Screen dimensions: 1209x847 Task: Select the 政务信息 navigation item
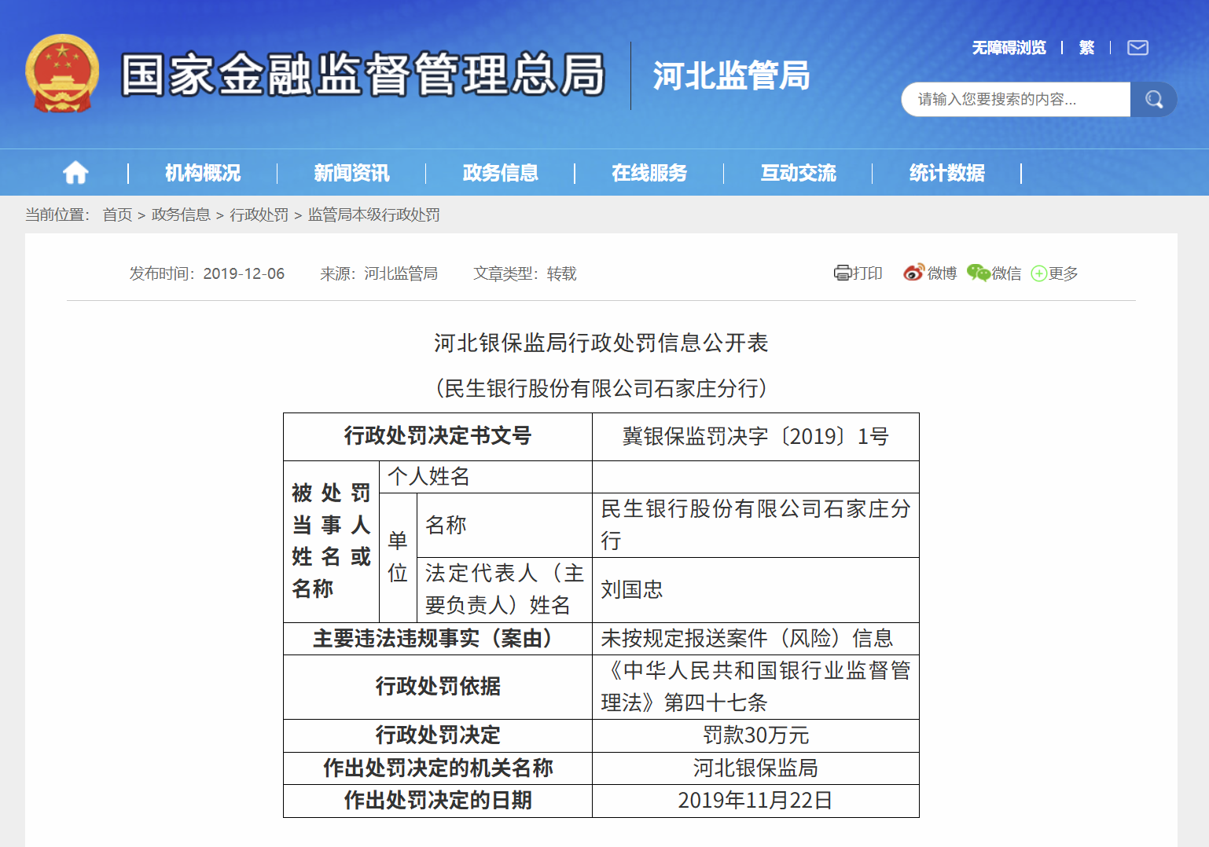coord(501,173)
